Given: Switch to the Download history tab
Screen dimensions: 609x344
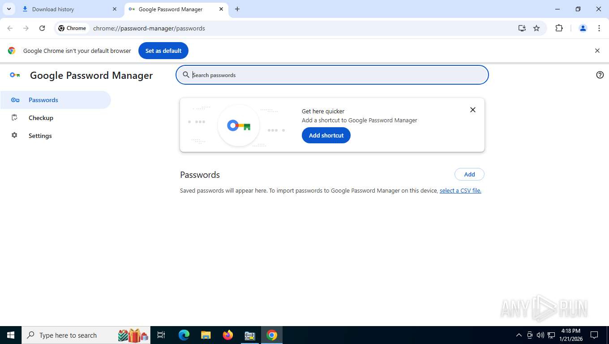Looking at the screenshot, I should [70, 9].
